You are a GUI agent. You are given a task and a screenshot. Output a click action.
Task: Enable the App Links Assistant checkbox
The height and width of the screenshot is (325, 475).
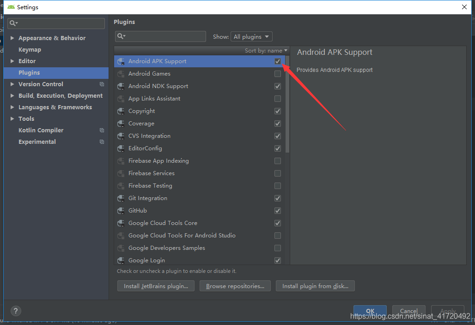278,99
